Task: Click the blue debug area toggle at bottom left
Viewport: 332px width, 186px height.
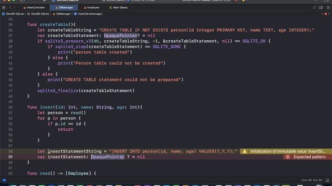Action: tap(4, 180)
